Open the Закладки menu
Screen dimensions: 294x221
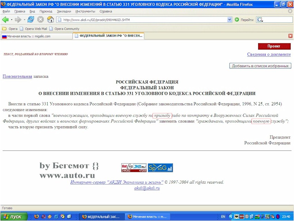(x=64, y=11)
